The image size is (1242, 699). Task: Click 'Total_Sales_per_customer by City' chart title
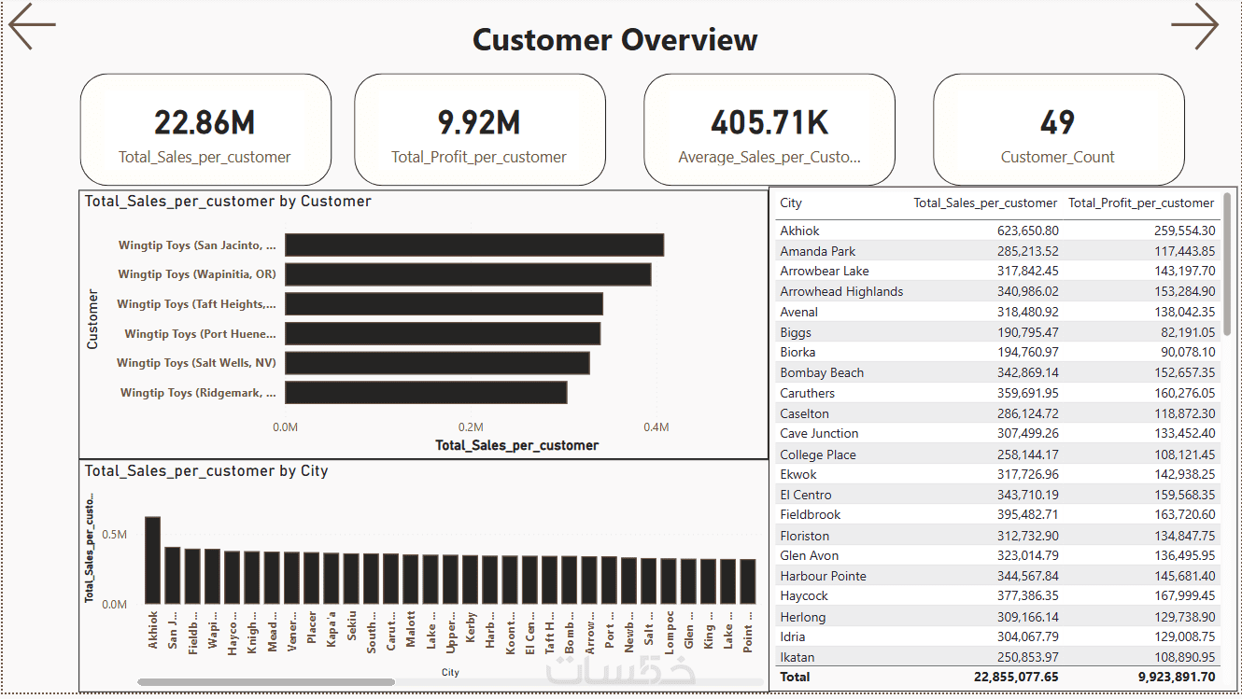[x=206, y=471]
